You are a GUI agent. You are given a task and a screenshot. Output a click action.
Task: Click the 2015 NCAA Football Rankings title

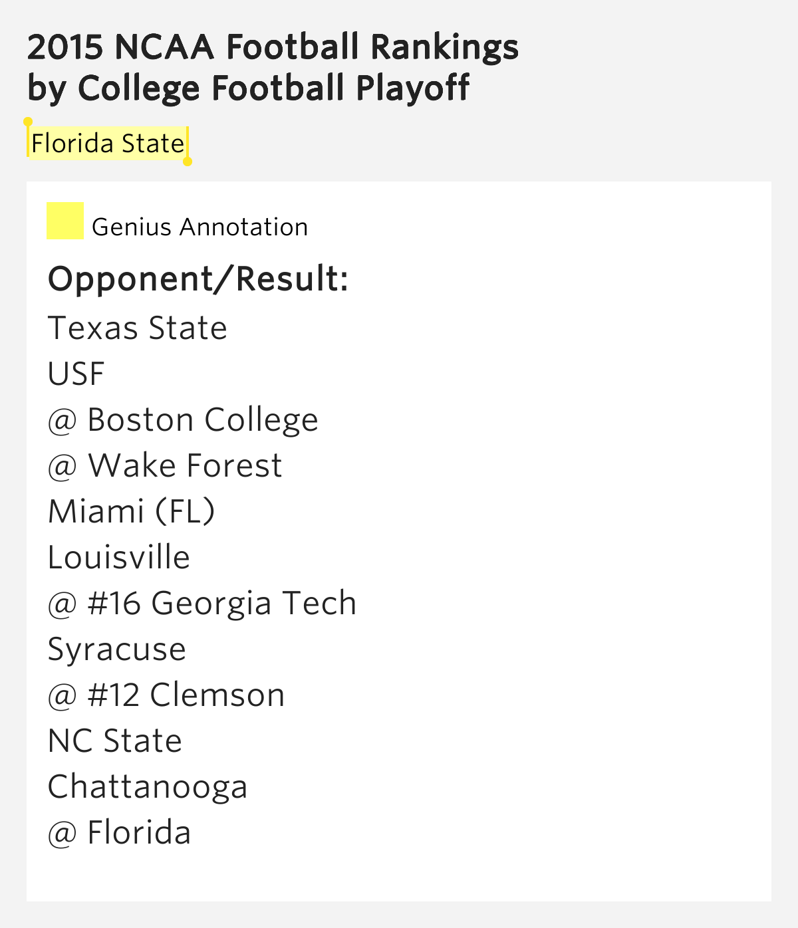(x=273, y=47)
